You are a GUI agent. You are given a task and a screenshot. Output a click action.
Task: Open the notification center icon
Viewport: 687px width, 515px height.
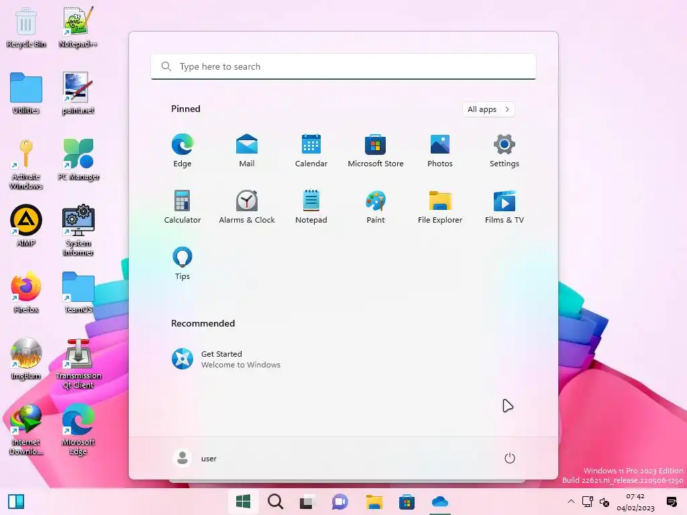click(671, 502)
